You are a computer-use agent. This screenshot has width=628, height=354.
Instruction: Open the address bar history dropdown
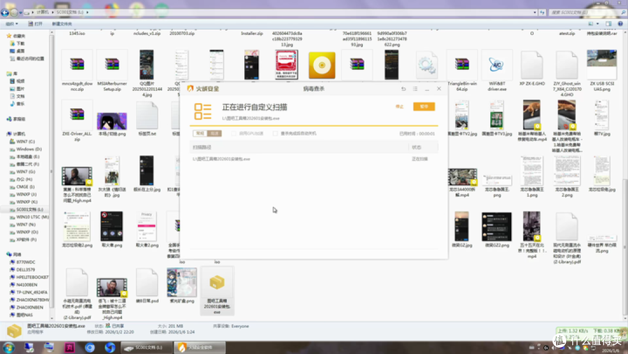click(x=535, y=12)
